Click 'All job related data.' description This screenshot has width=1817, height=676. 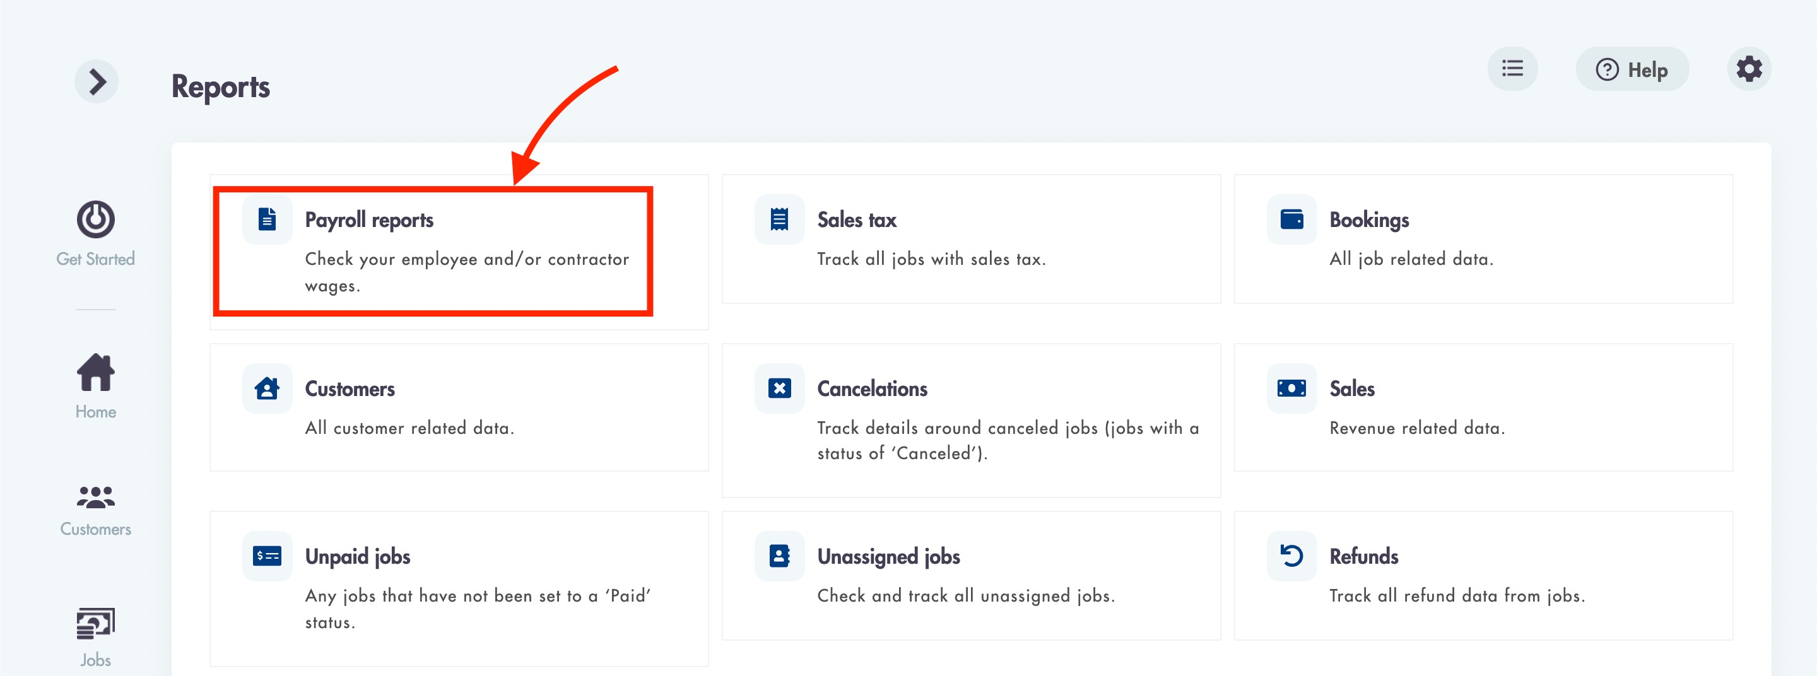pos(1411,259)
